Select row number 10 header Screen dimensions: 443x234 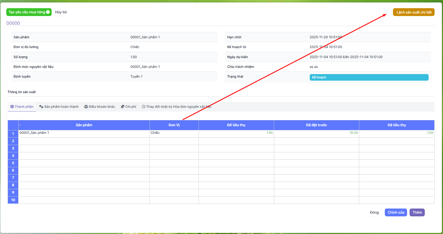click(13, 200)
